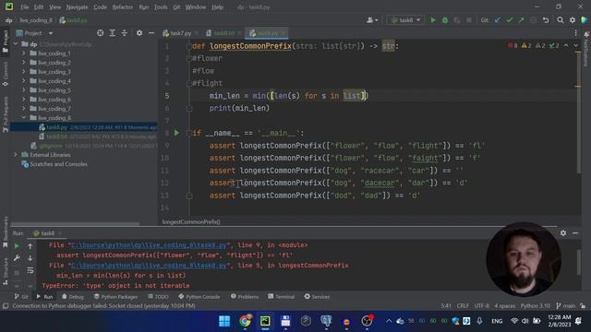The image size is (591, 332).
Task: Push commits with the green arrow icon
Action: click(521, 20)
